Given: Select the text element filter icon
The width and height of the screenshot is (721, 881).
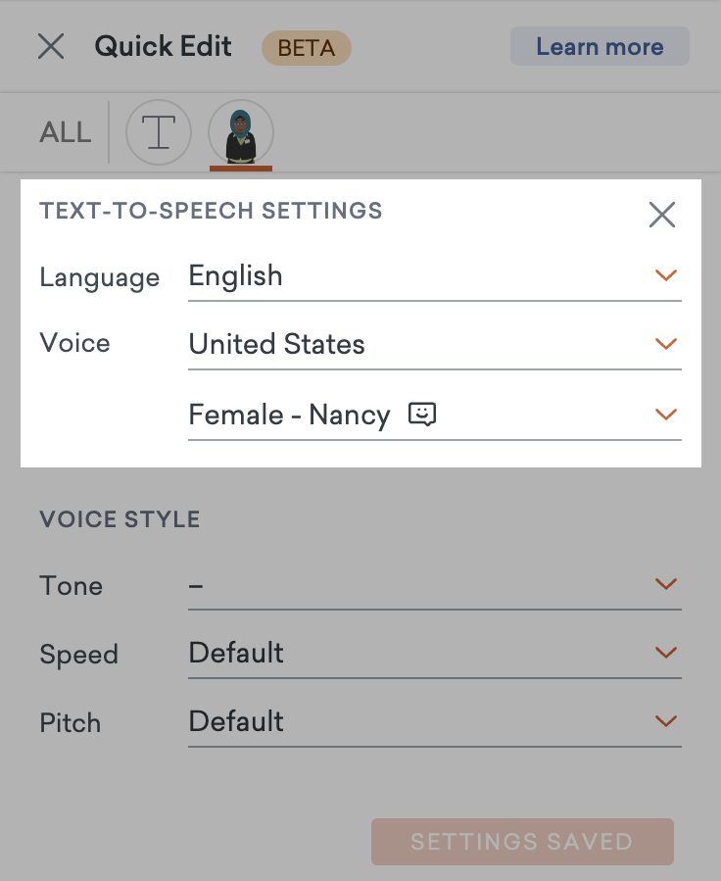Looking at the screenshot, I should point(159,132).
